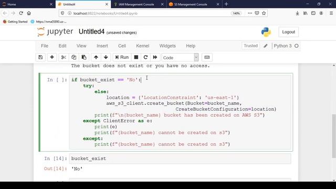Screen dimensions: 336x189
Task: Click the output text 'No'
Action: 77,169
